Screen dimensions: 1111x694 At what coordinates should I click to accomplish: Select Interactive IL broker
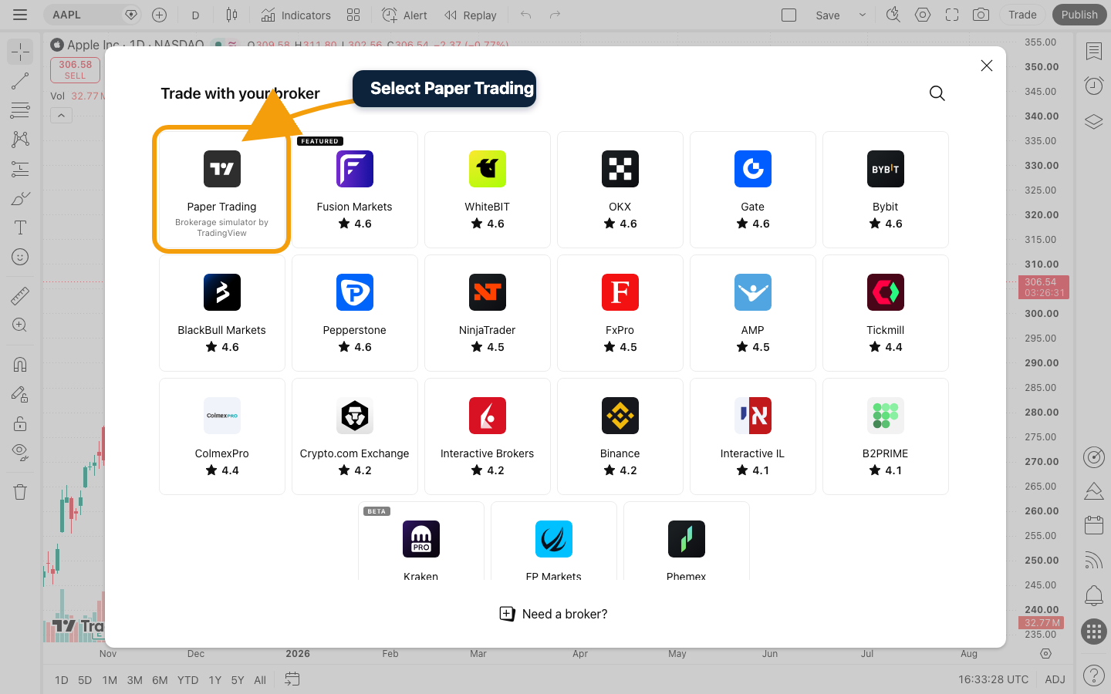[x=753, y=436]
